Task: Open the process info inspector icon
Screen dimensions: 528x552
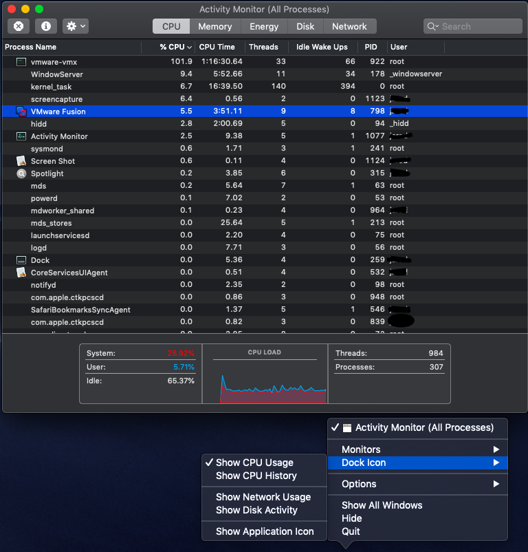Action: point(46,26)
